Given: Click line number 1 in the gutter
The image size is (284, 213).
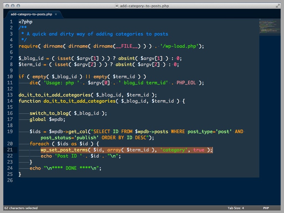Looking at the screenshot, I should coord(11,22).
